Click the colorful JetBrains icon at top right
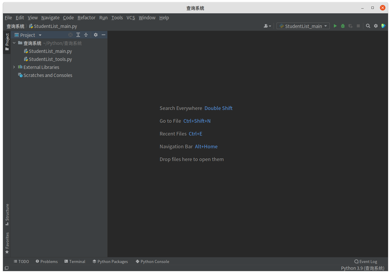The image size is (391, 274). [384, 26]
